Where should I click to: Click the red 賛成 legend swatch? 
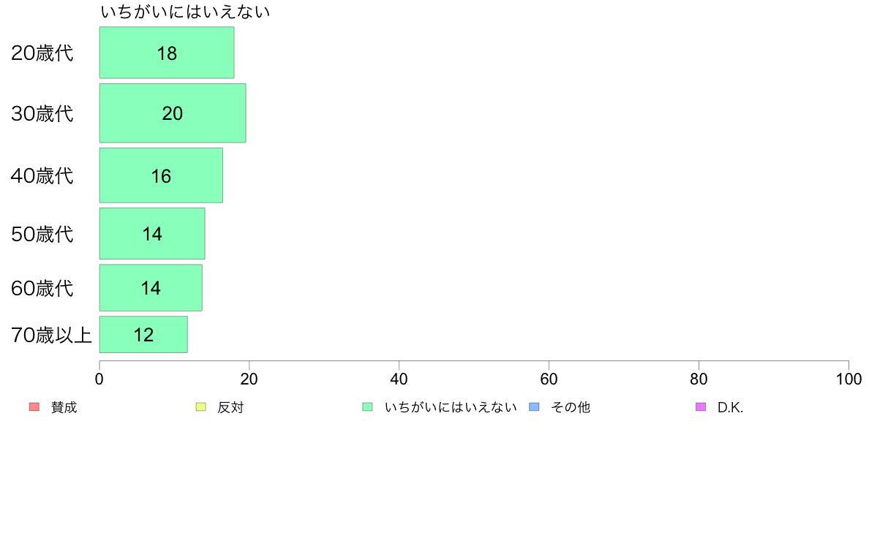[x=34, y=406]
